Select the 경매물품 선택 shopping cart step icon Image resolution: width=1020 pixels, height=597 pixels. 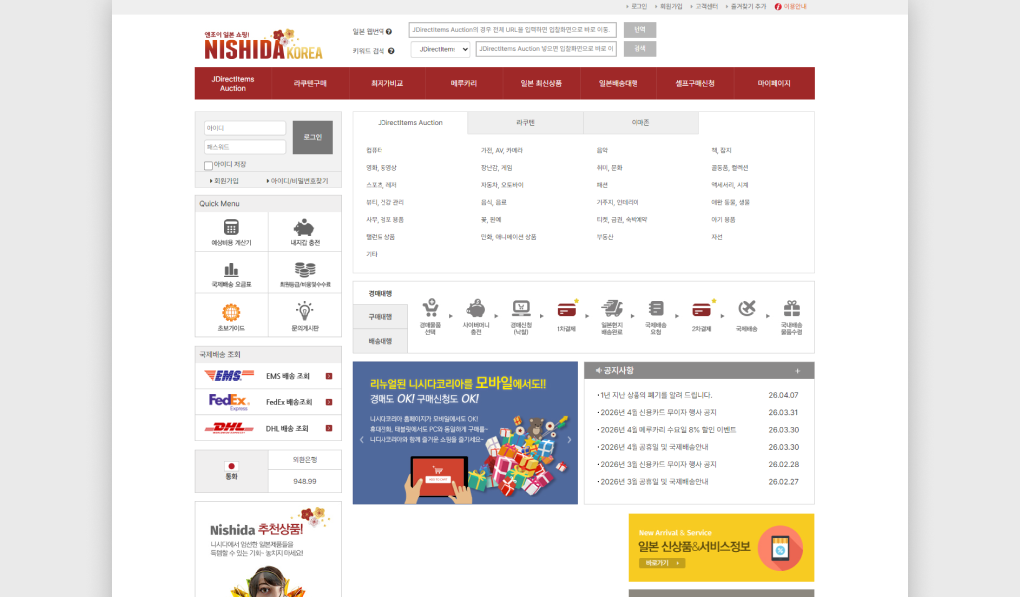pyautogui.click(x=431, y=306)
